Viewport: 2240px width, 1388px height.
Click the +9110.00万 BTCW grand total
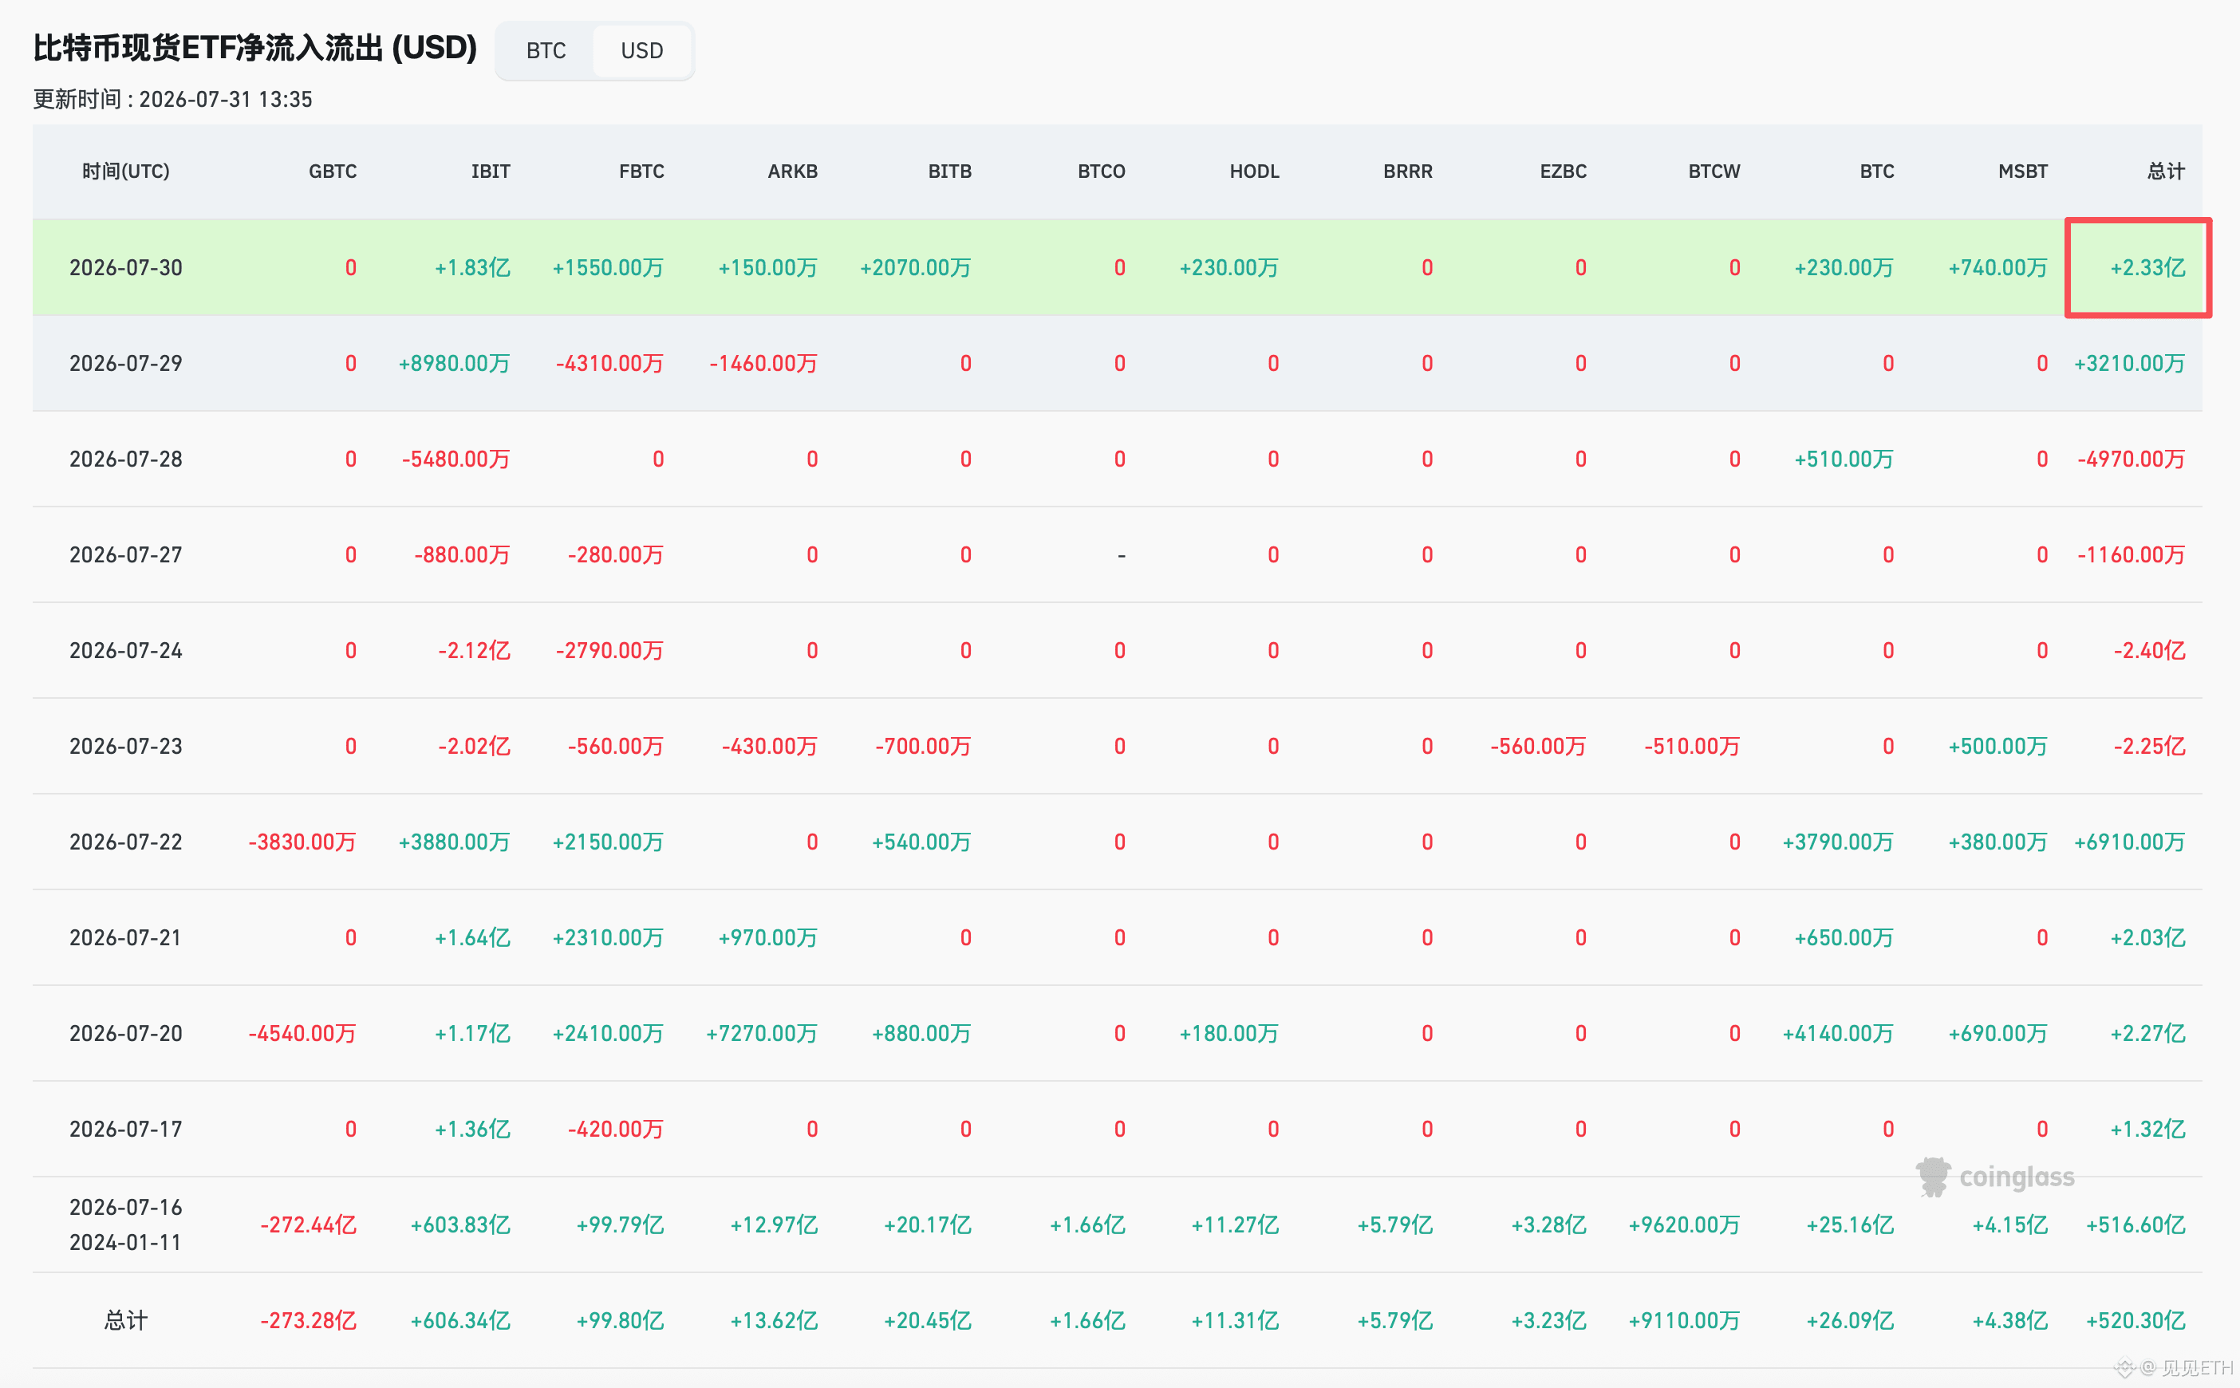tap(1684, 1321)
